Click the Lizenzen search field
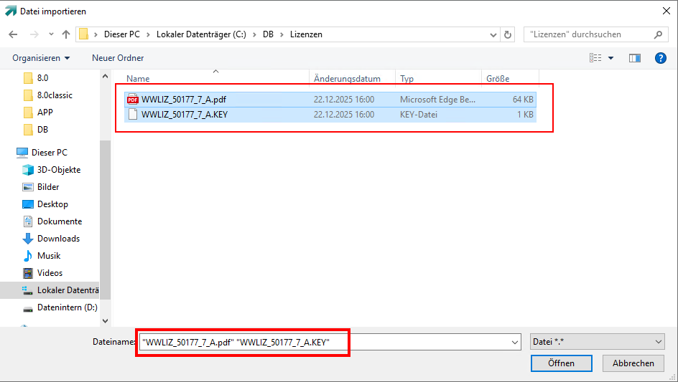 click(x=589, y=34)
